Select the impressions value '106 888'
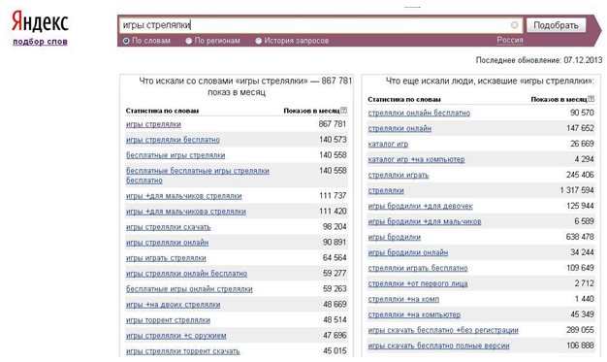The image size is (607, 362). 580,345
